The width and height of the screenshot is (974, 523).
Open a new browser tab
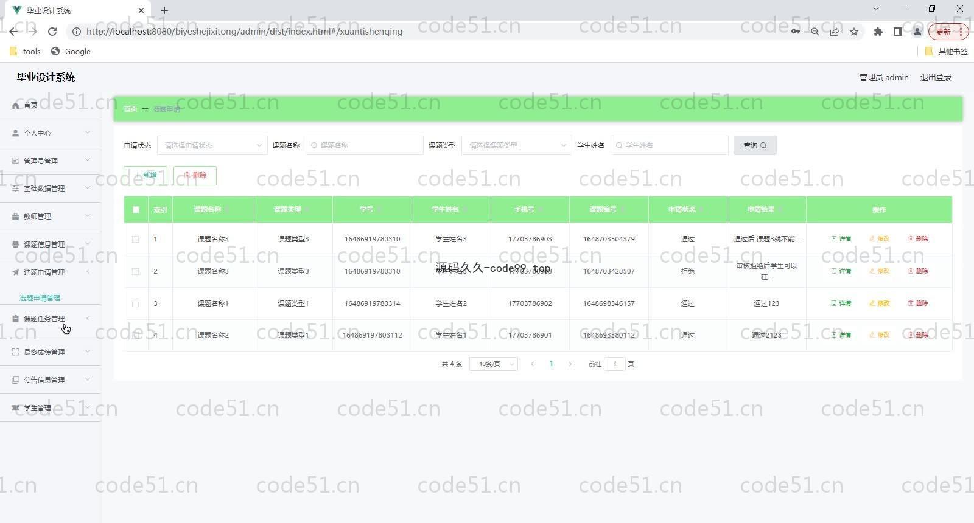click(x=164, y=10)
